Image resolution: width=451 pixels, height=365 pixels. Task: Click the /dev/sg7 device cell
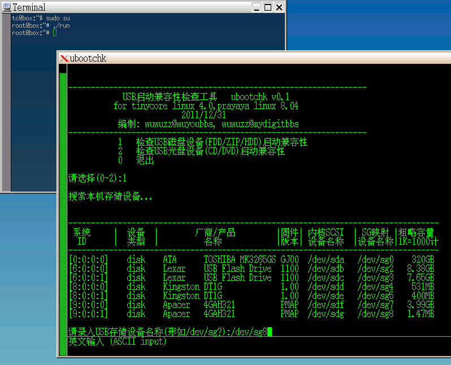click(x=376, y=305)
